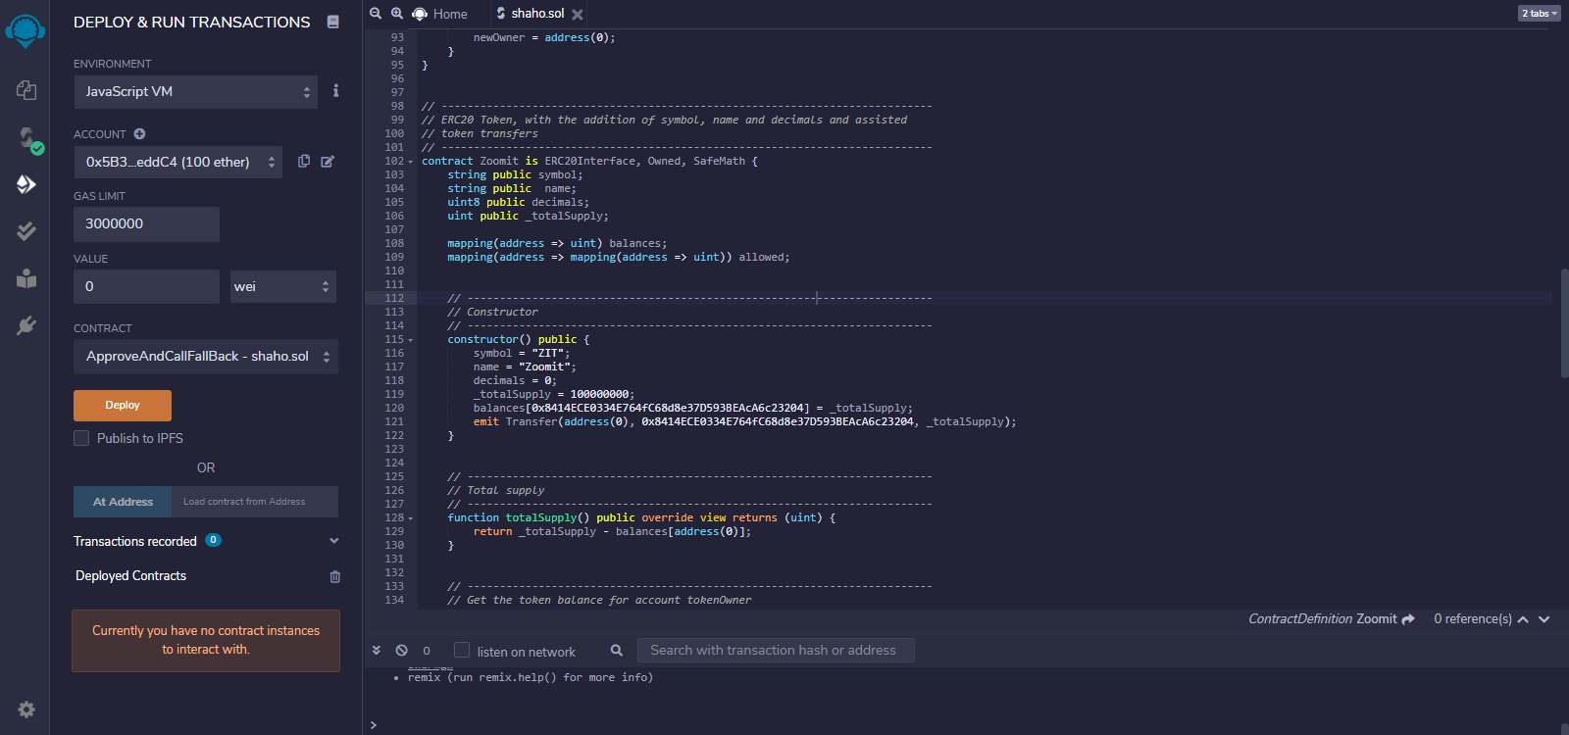
Task: Click the At Address button
Action: (x=123, y=502)
